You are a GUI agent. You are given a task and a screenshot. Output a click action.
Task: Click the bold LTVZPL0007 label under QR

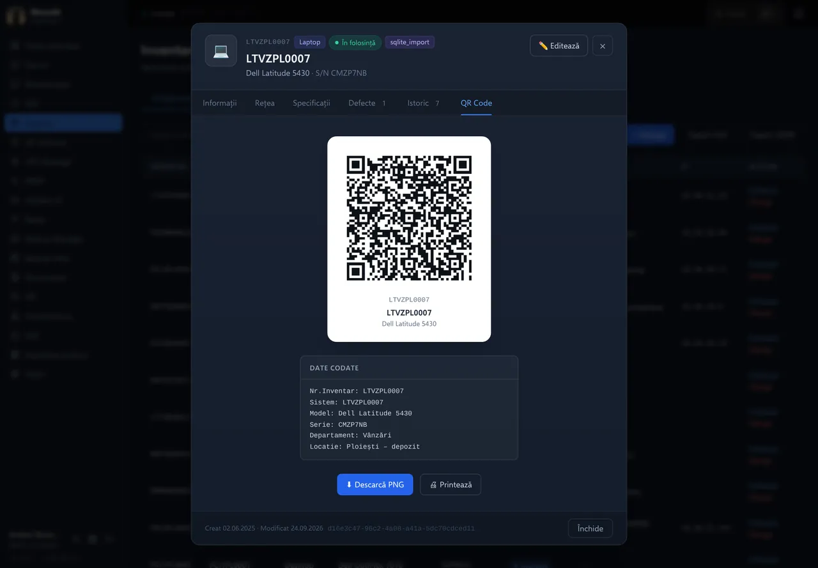pos(409,312)
